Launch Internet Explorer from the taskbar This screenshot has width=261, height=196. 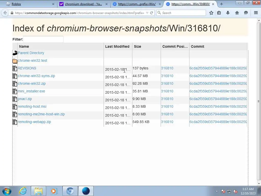pyautogui.click(x=23, y=191)
